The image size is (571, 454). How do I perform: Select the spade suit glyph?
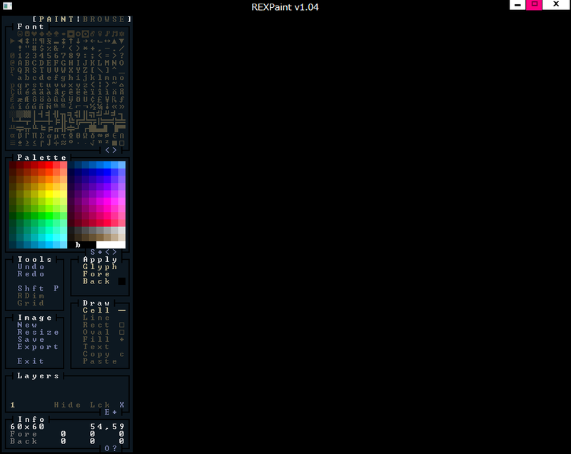pyautogui.click(x=56, y=34)
